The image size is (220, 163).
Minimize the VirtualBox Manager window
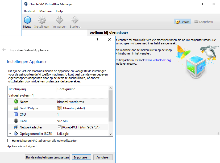[189, 4]
